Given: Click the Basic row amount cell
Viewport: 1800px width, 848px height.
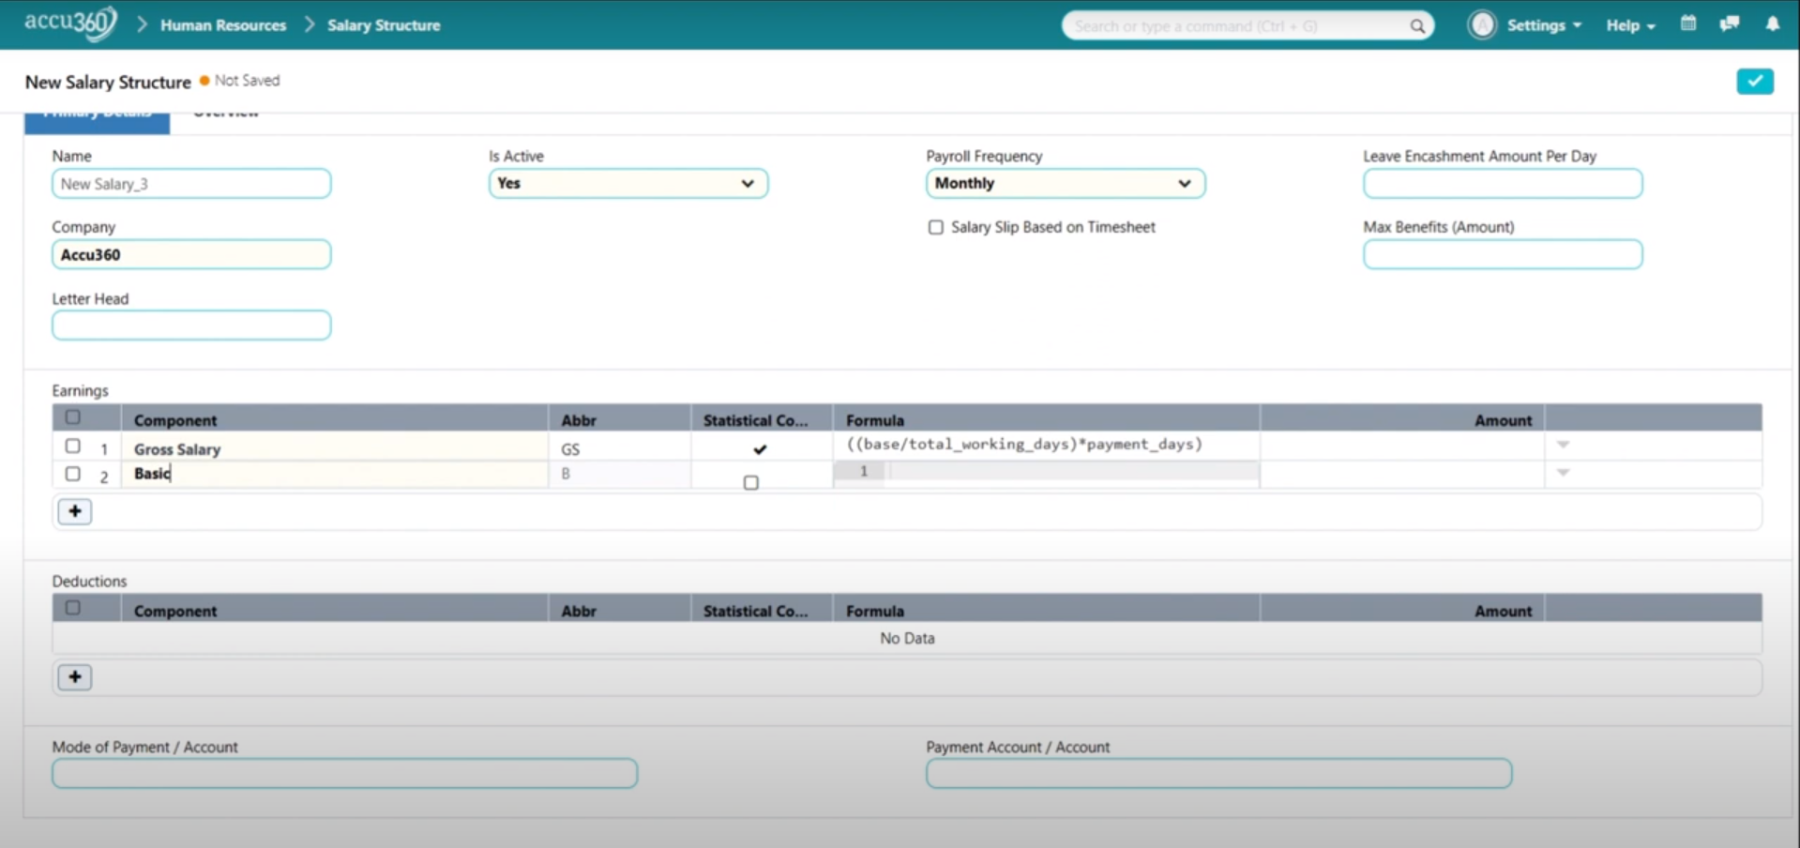Looking at the screenshot, I should [1402, 474].
